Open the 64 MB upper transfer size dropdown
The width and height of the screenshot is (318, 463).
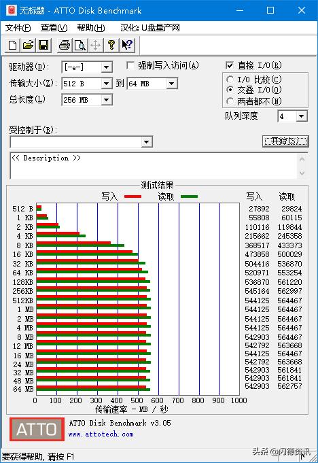click(x=172, y=84)
